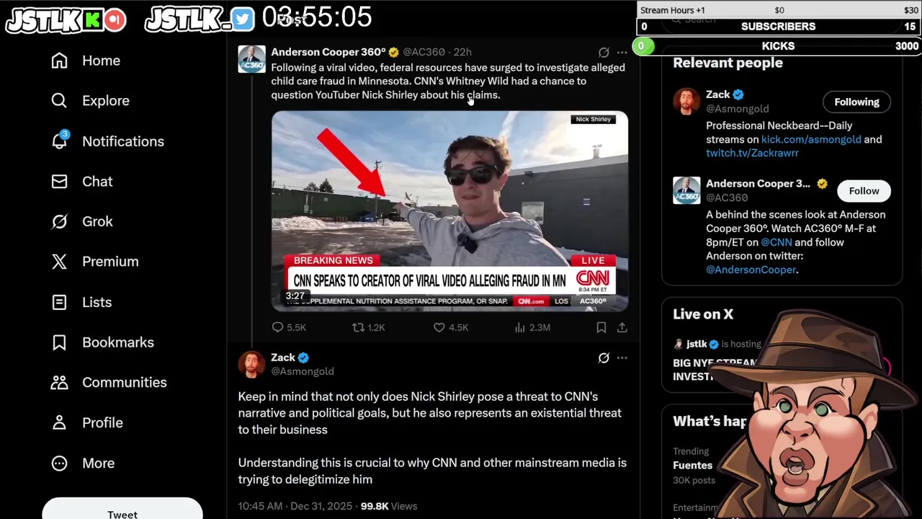Open the Explore search icon in sidebar
922x519 pixels.
(59, 101)
